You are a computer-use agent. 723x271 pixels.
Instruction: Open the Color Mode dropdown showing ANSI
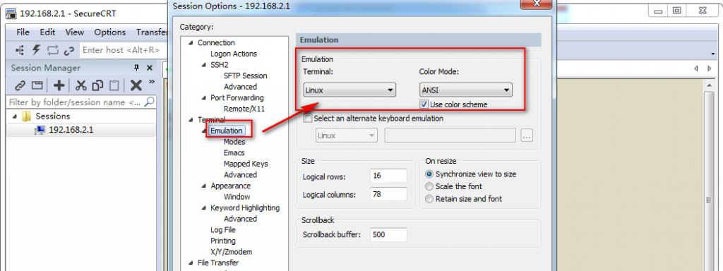pos(466,90)
